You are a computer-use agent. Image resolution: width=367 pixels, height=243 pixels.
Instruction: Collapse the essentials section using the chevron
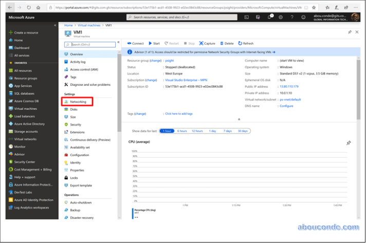coord(238,119)
